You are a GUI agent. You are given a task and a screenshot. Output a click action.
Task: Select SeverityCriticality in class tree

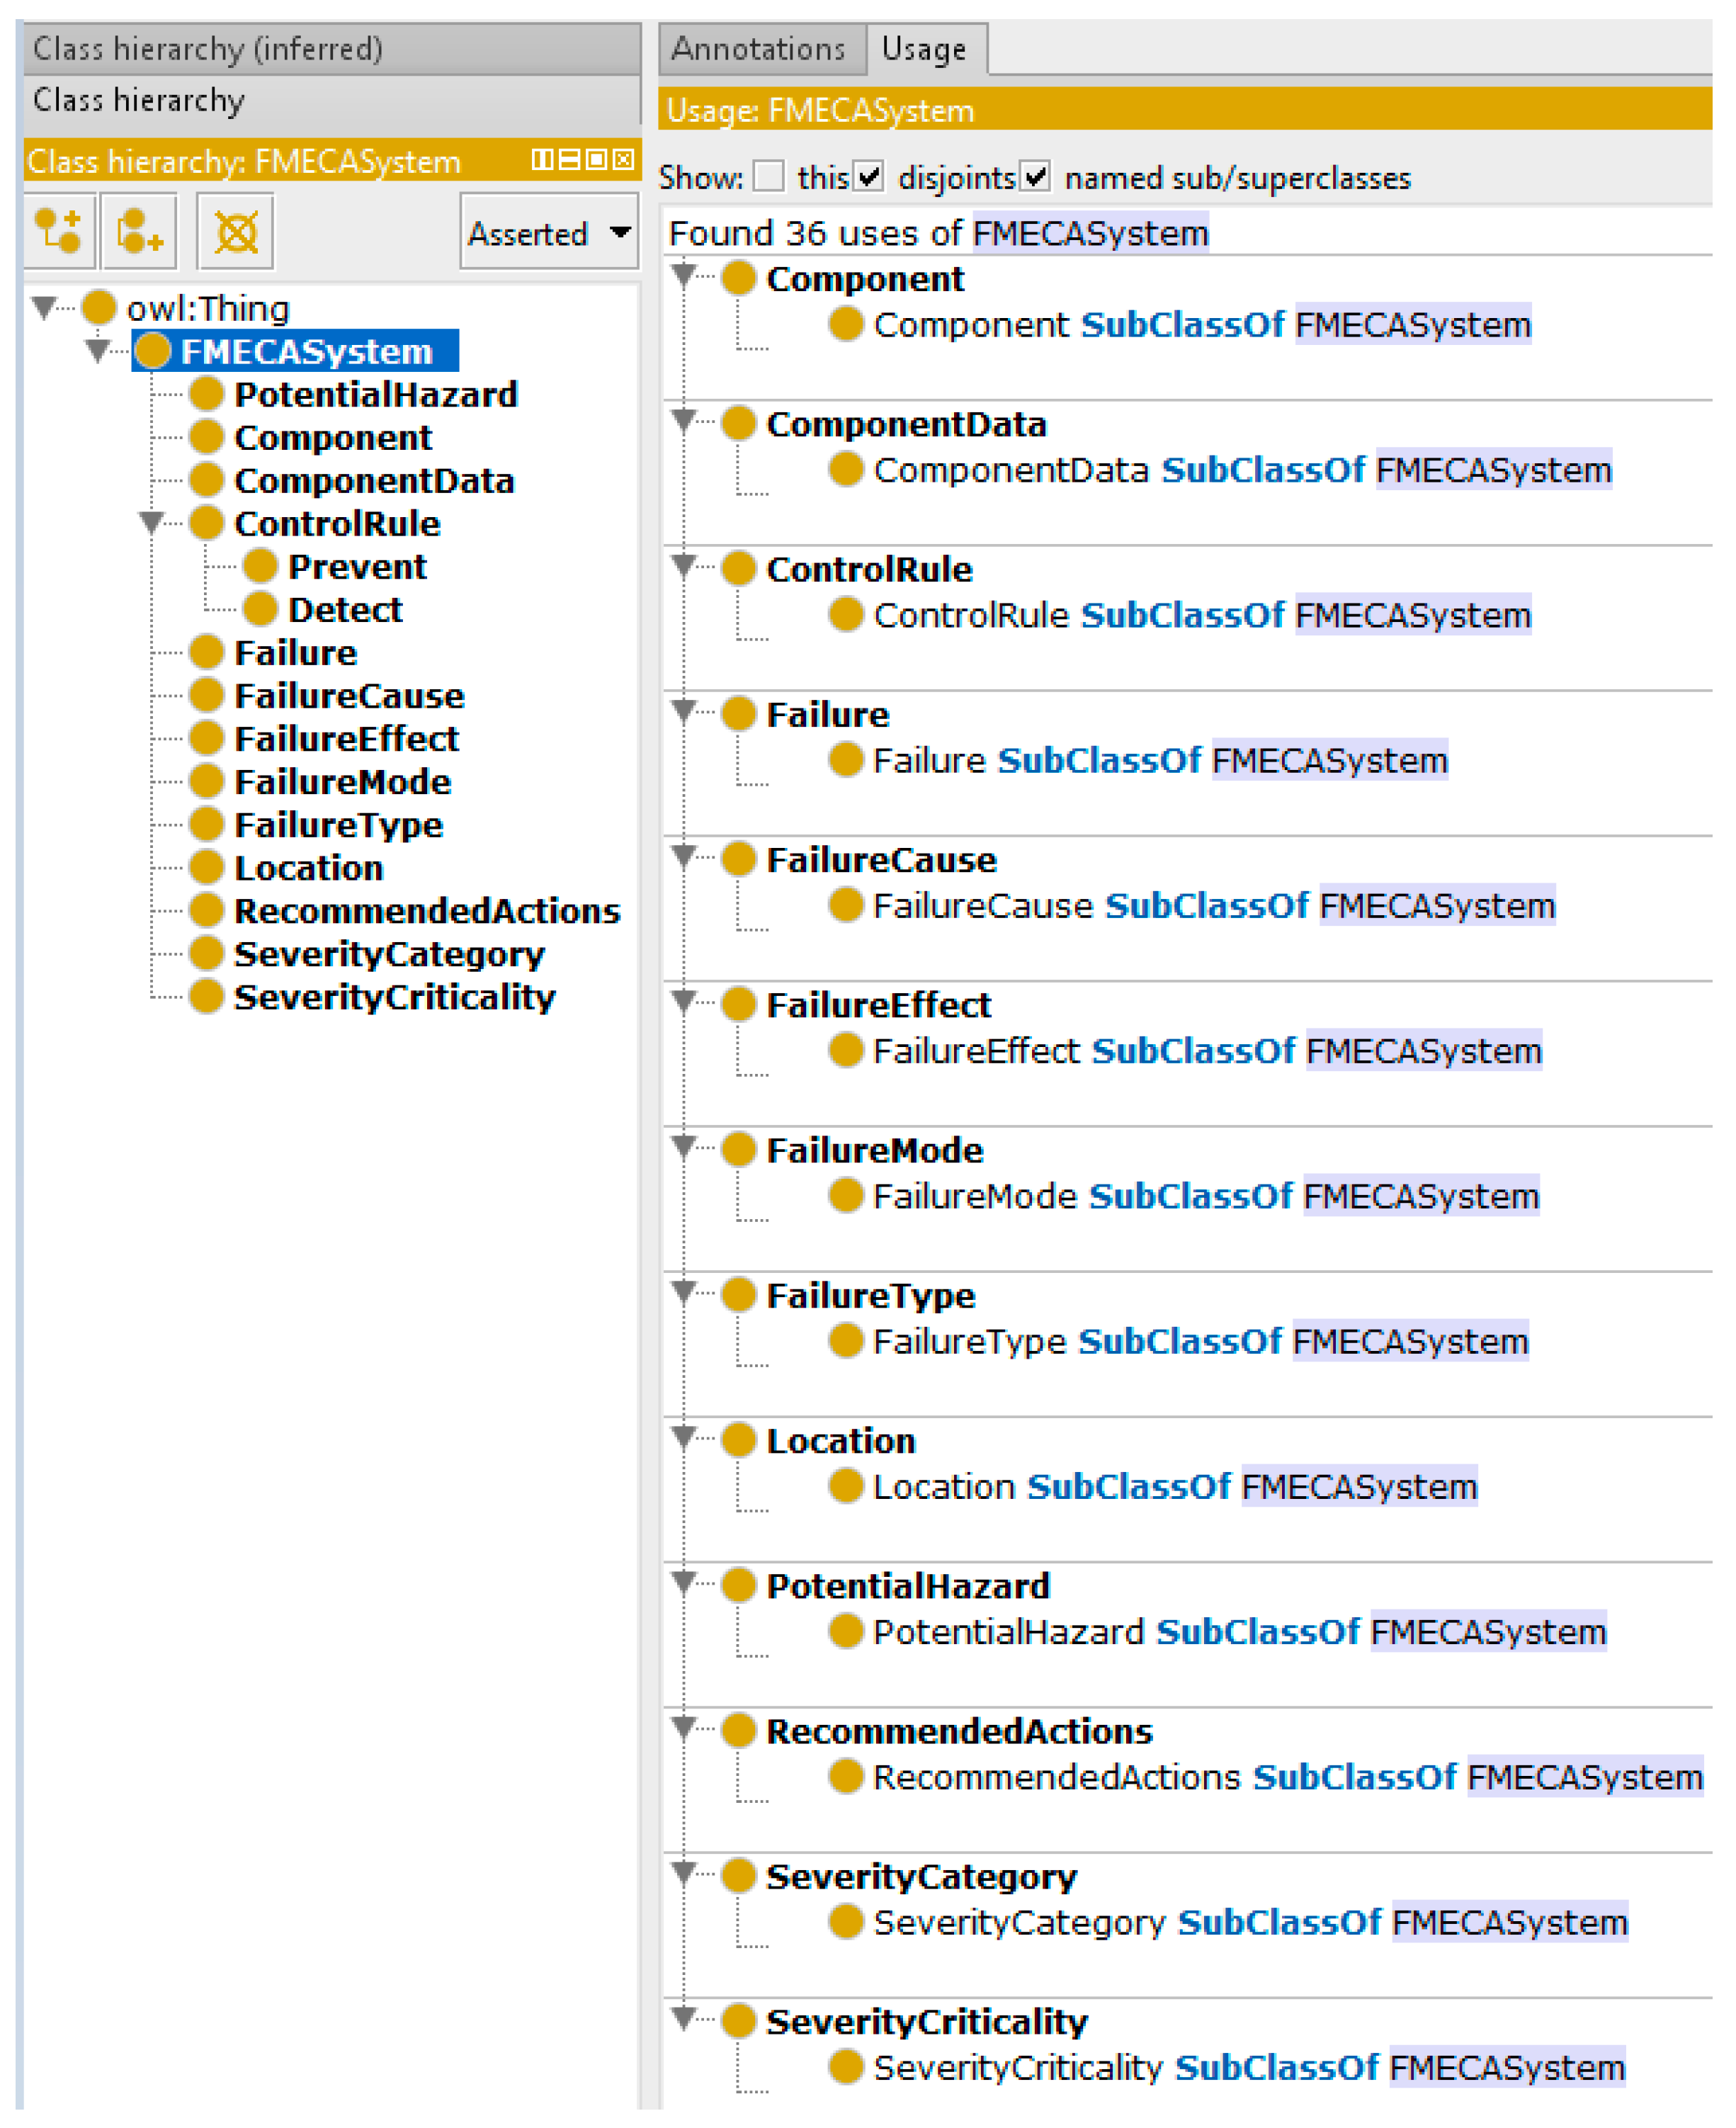(x=394, y=997)
